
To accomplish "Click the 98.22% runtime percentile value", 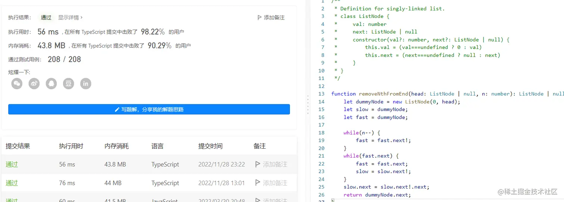I will click(x=153, y=32).
